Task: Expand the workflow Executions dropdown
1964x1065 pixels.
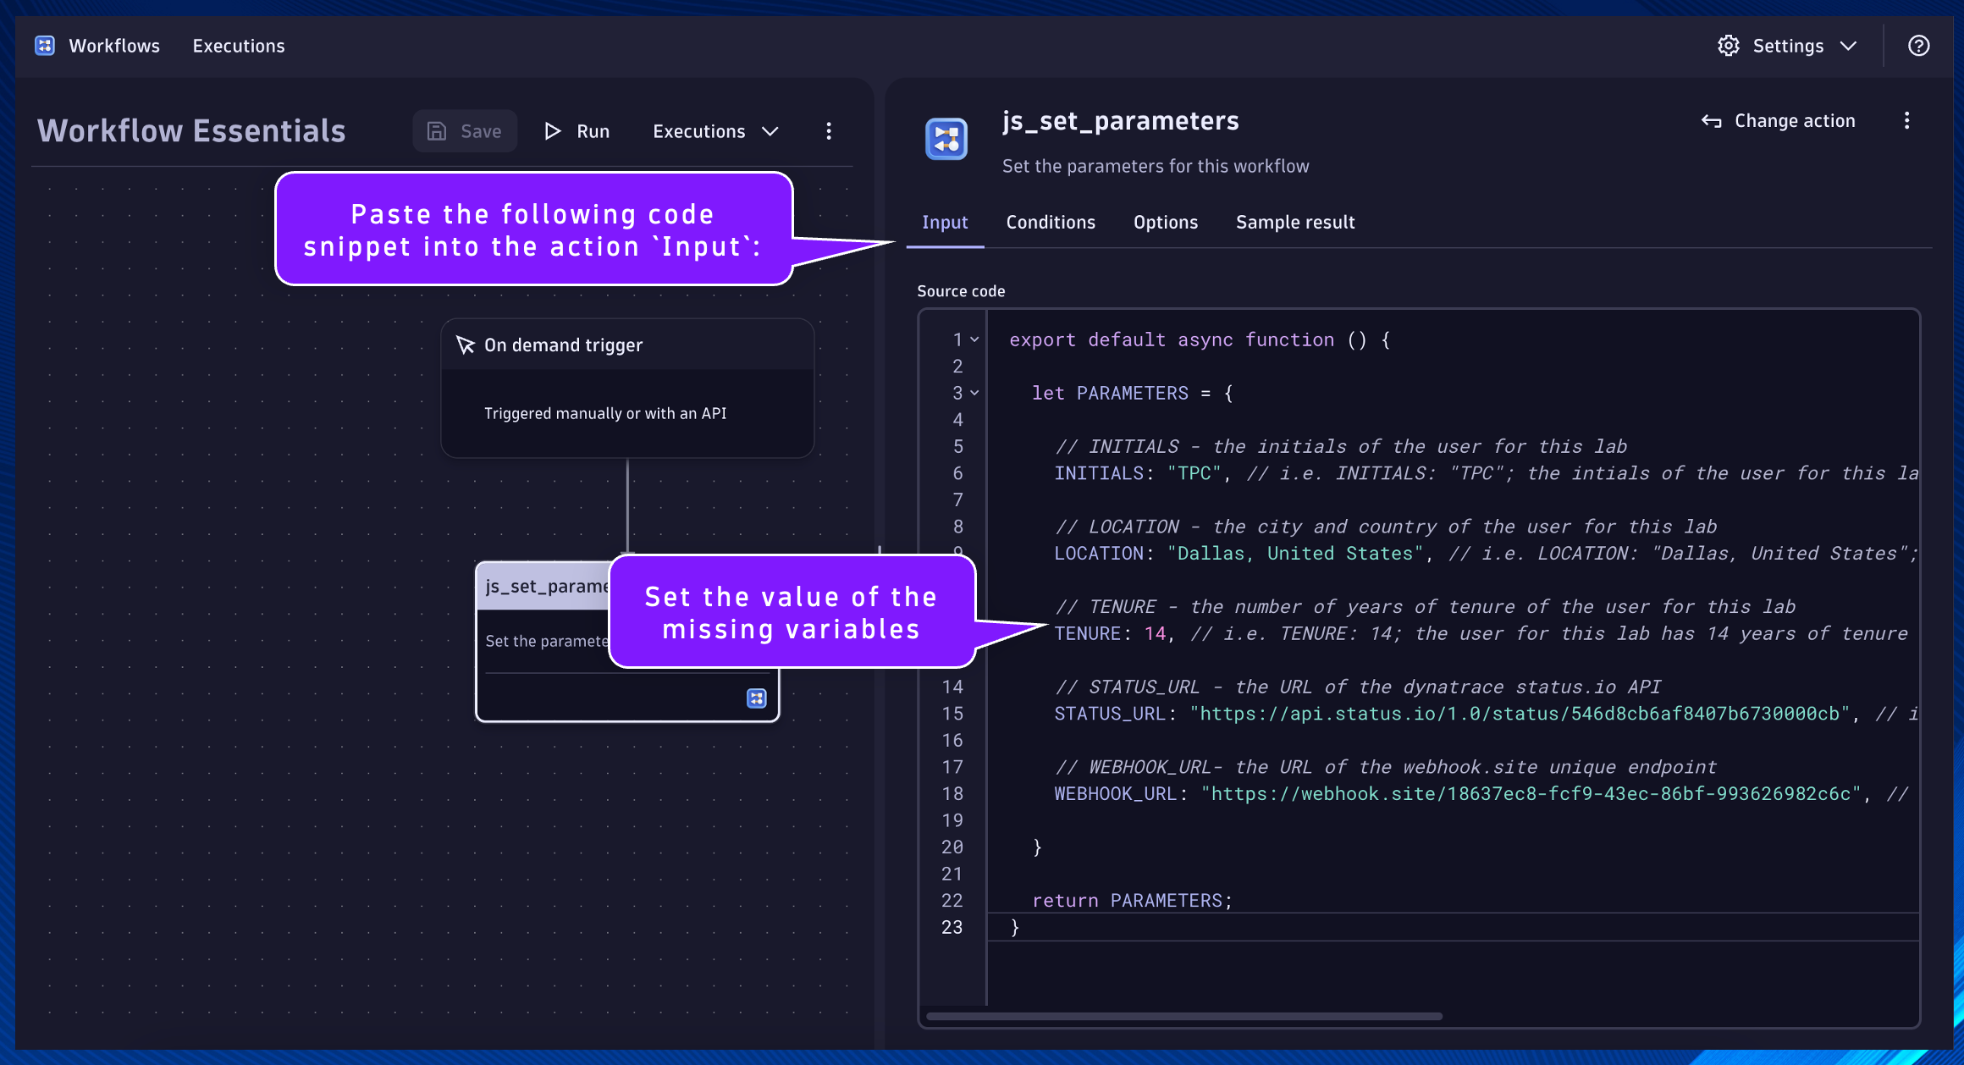Action: tap(715, 131)
